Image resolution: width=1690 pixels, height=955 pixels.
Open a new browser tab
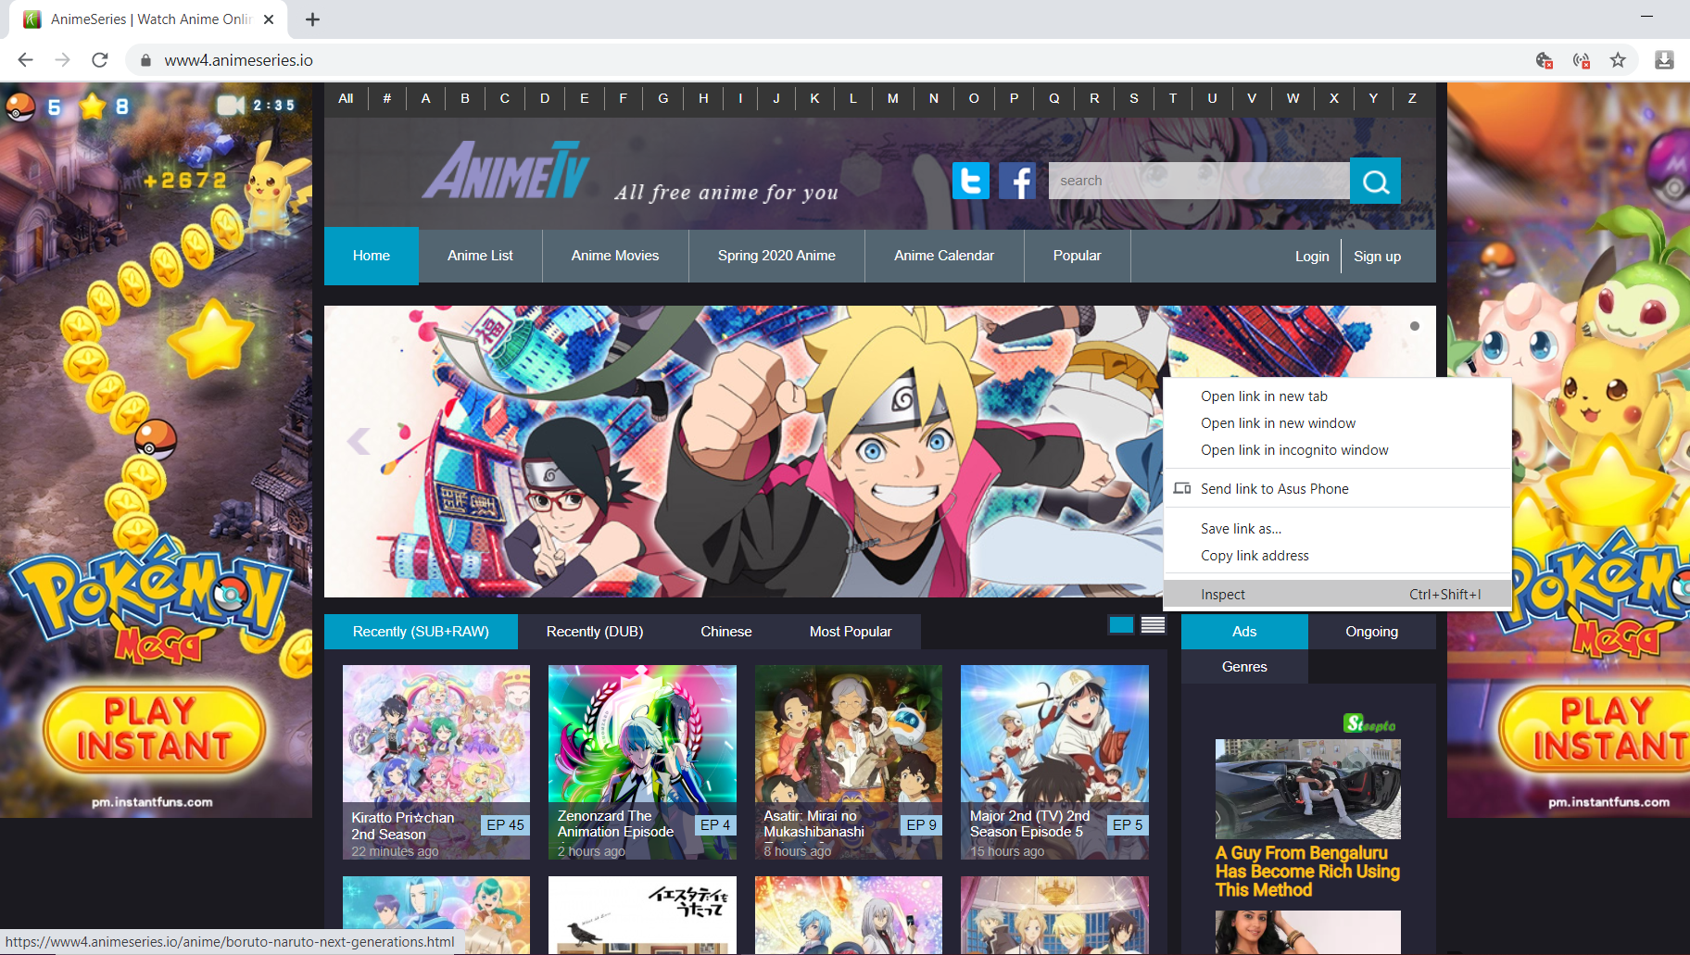(x=313, y=19)
